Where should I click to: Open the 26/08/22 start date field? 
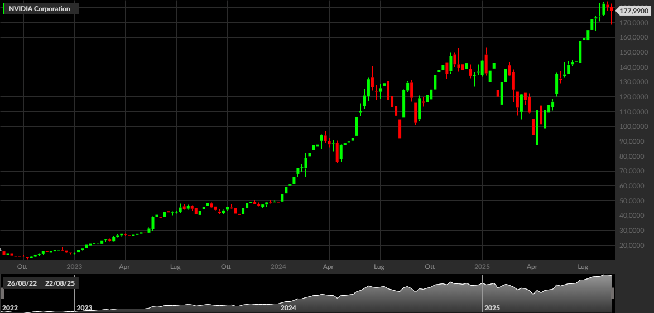pyautogui.click(x=22, y=283)
